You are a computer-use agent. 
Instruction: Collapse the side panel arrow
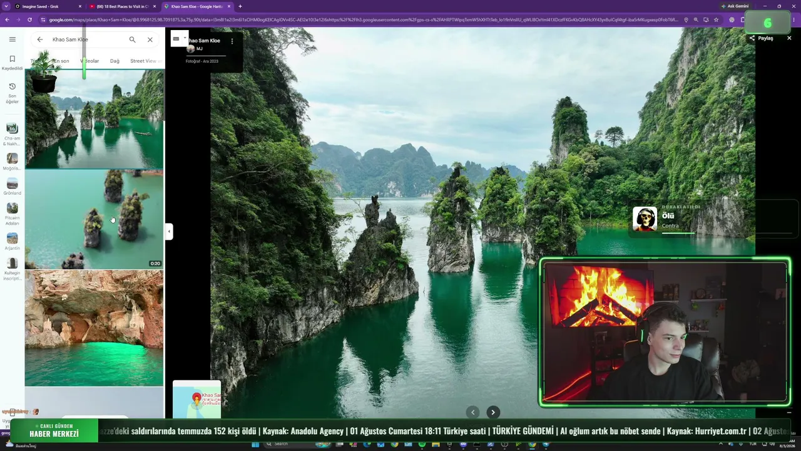[x=168, y=232]
